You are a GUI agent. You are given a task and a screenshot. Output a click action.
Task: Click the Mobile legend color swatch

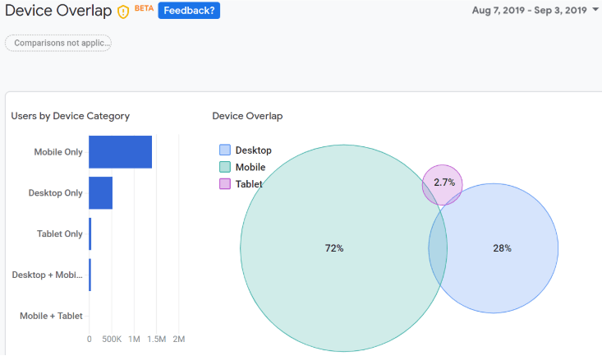(x=225, y=167)
